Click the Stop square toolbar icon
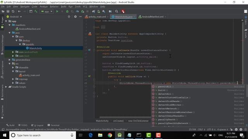The height and width of the screenshot is (139, 248). (x=88, y=11)
